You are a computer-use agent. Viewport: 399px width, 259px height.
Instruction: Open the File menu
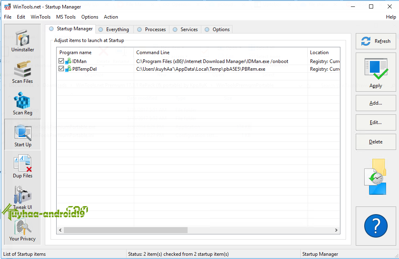click(x=8, y=17)
